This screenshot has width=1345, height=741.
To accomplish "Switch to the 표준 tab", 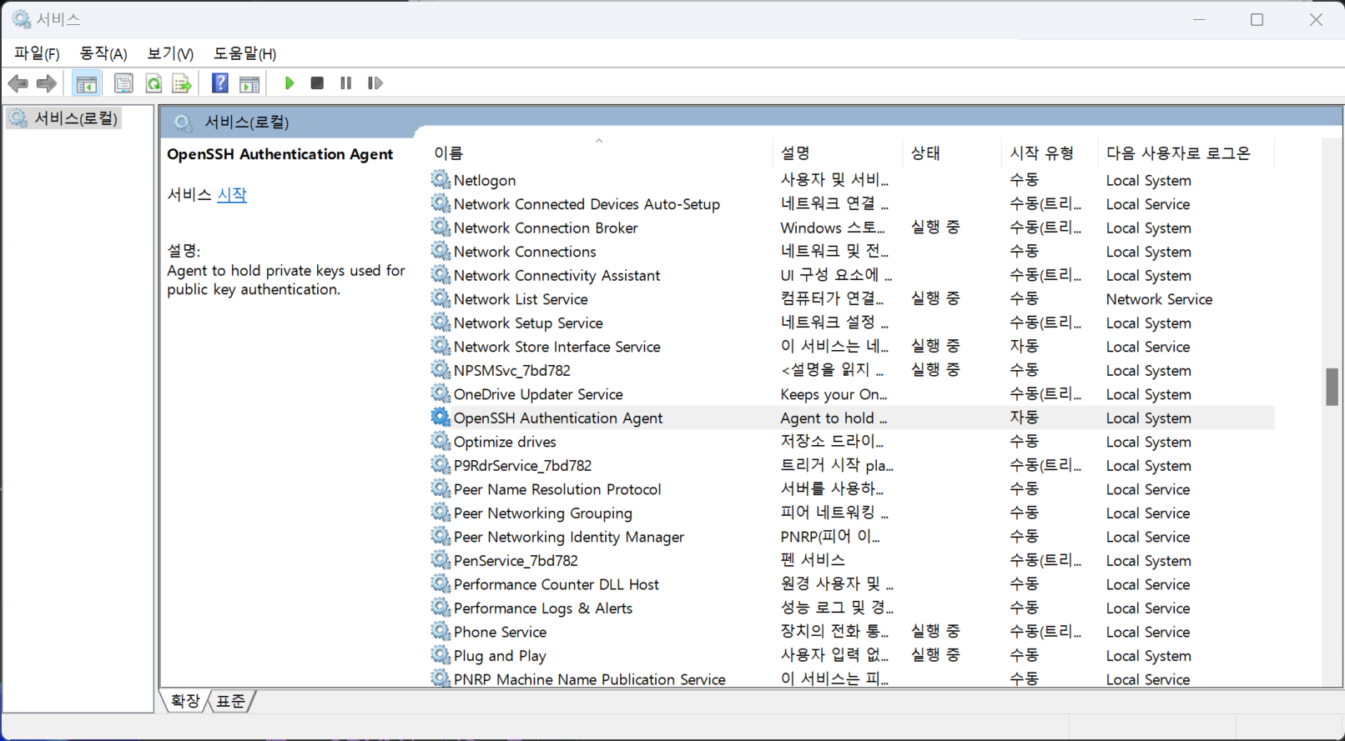I will pos(231,701).
